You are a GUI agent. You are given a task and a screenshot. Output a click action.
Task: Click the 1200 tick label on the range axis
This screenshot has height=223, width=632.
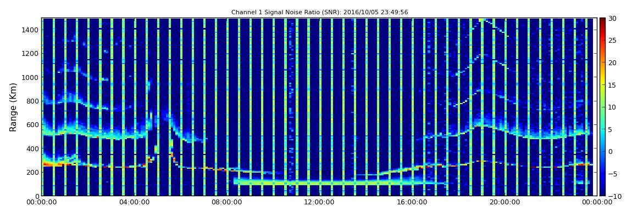(x=30, y=54)
